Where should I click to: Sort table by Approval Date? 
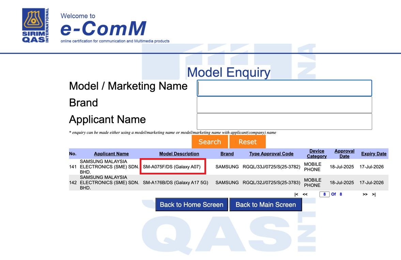pyautogui.click(x=344, y=154)
